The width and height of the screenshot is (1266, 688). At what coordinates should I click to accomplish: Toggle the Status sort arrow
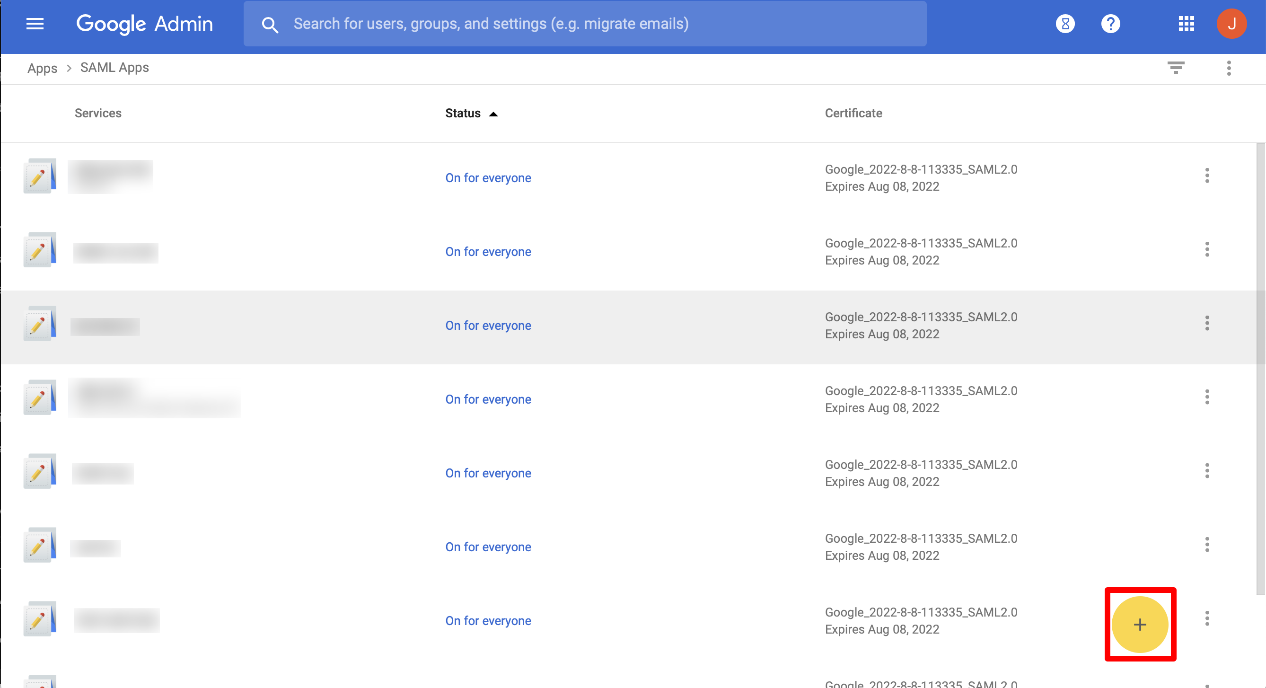point(493,114)
